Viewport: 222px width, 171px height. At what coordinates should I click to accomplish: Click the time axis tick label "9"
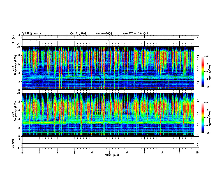[x=179, y=153]
